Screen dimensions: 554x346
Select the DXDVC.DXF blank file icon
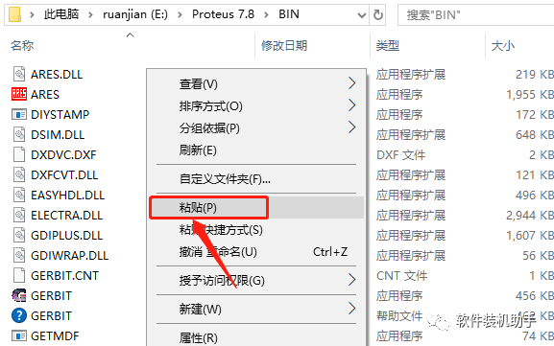coord(19,154)
